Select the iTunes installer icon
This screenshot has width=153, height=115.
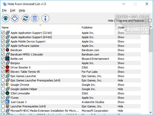tap(7, 97)
